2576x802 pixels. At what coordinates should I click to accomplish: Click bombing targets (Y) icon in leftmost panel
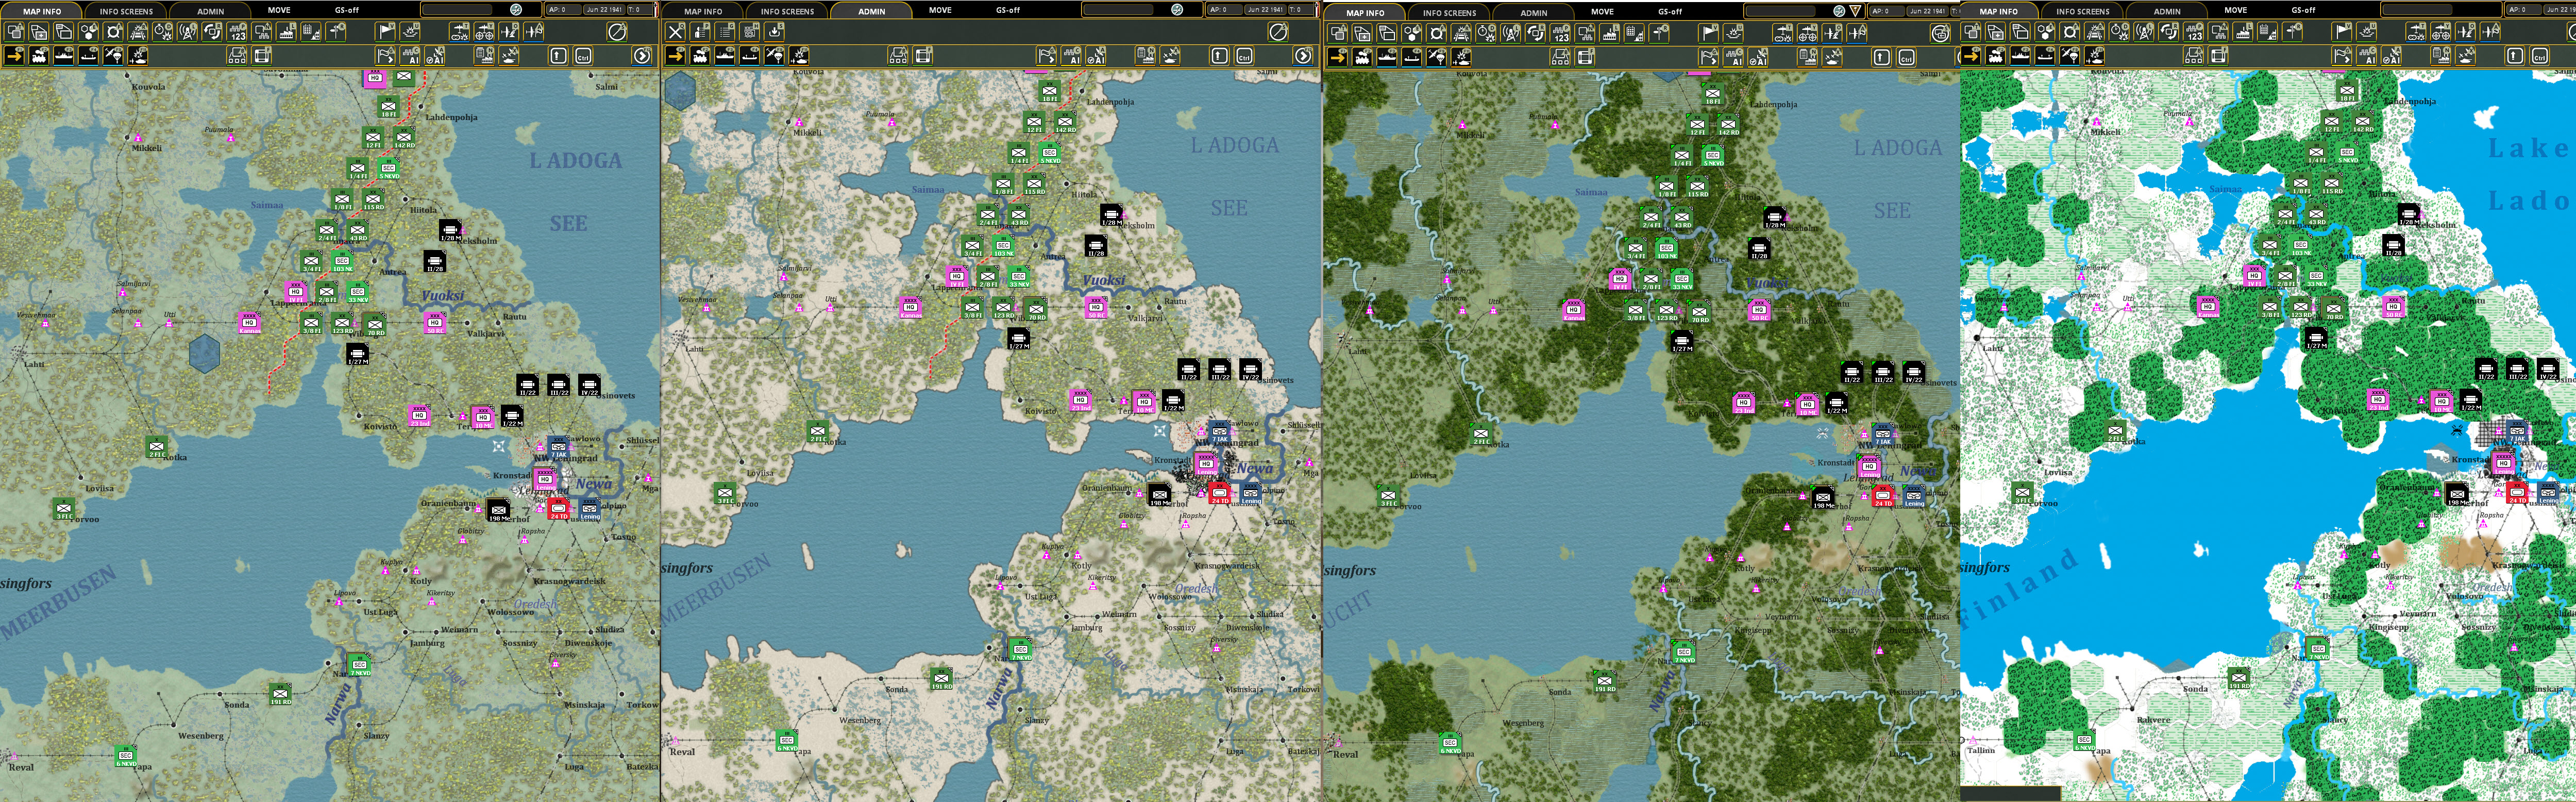click(x=484, y=32)
